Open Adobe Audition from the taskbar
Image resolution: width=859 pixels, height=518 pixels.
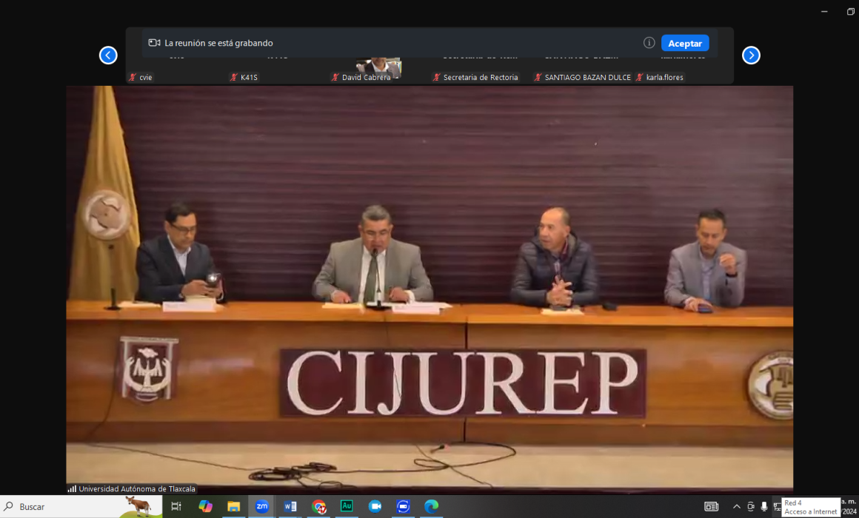click(x=347, y=506)
